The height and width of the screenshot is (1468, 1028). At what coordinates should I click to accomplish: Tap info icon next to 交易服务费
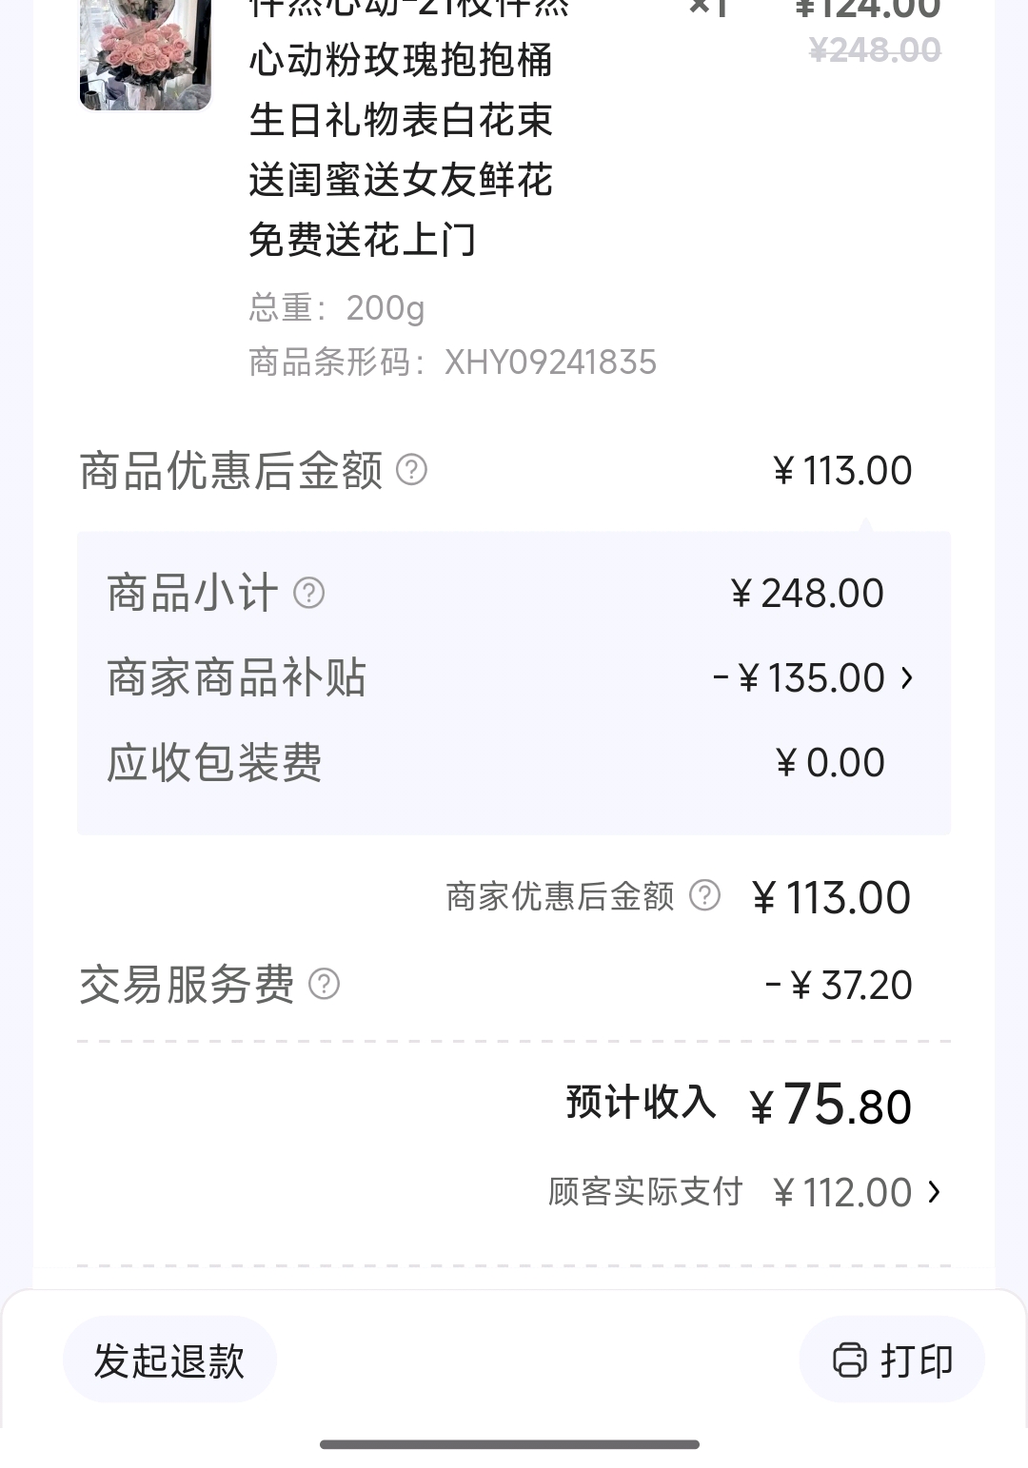click(x=324, y=984)
